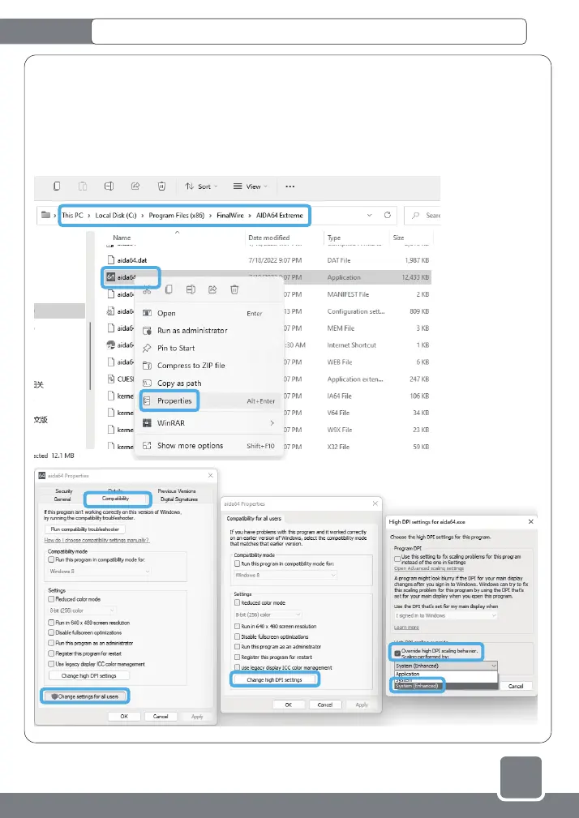Click the folder icon at address bar start
Viewport: 579px width, 818px height.
(46, 215)
